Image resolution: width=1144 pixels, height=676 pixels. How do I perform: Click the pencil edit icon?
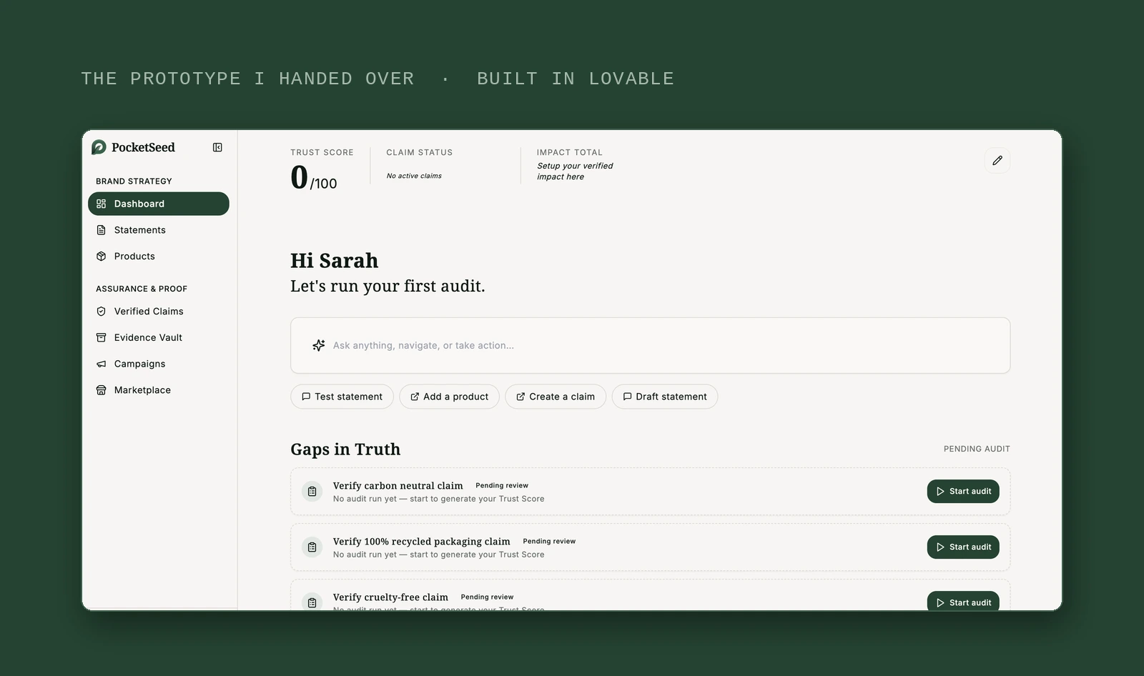(x=997, y=161)
